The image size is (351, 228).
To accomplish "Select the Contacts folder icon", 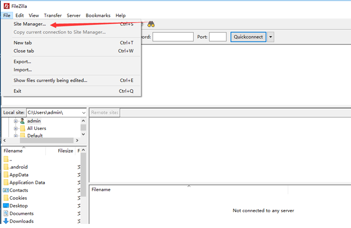I will (6, 190).
